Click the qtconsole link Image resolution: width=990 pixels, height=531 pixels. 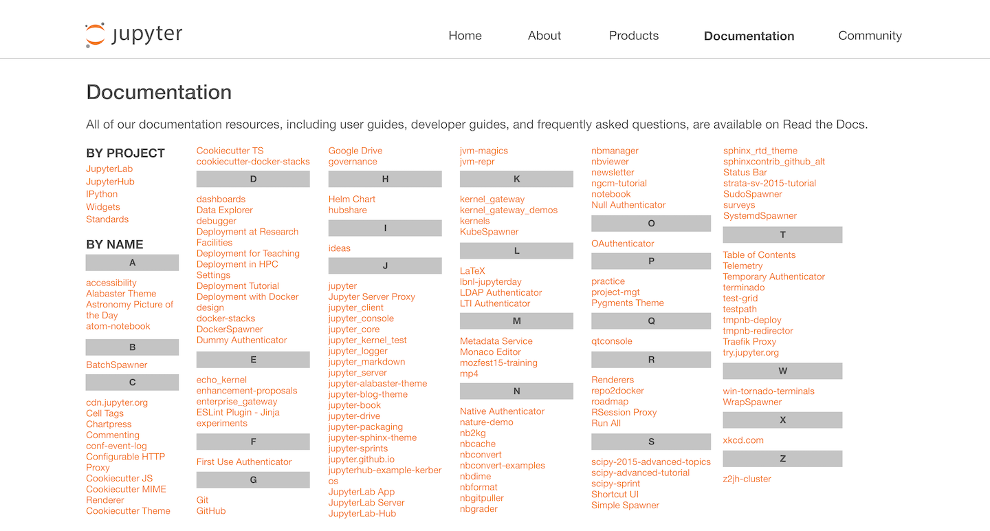click(x=612, y=341)
